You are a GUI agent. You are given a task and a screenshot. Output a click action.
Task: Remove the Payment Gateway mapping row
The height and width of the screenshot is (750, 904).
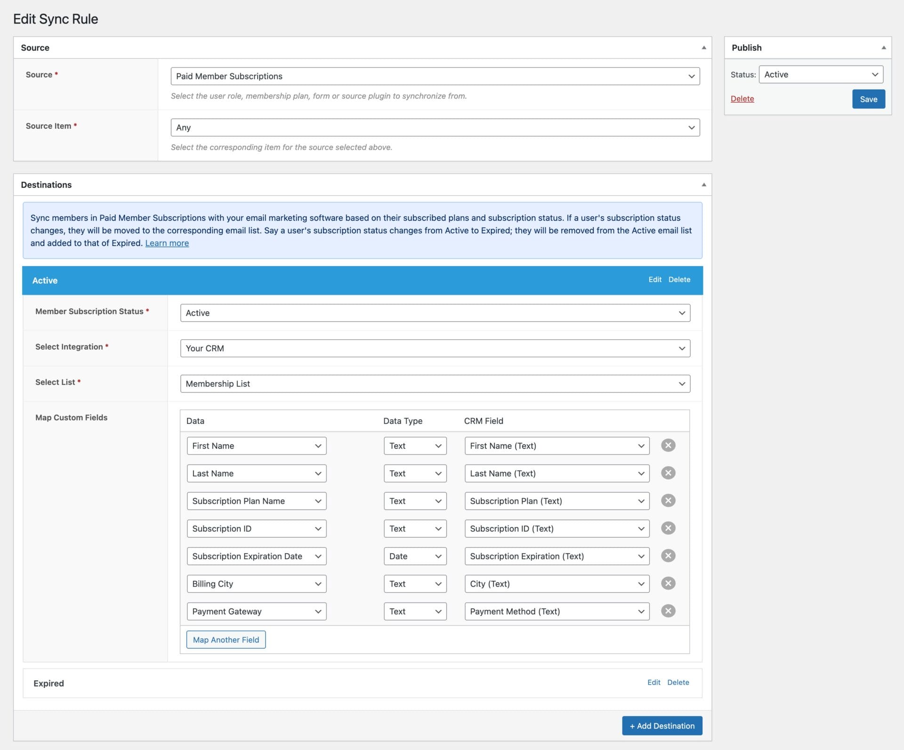(x=668, y=611)
